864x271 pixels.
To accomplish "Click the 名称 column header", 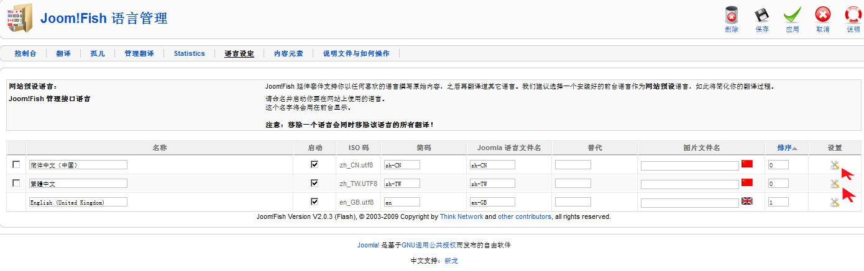I will coord(160,148).
